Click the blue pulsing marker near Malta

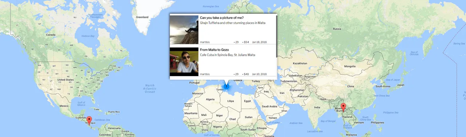pyautogui.click(x=226, y=87)
